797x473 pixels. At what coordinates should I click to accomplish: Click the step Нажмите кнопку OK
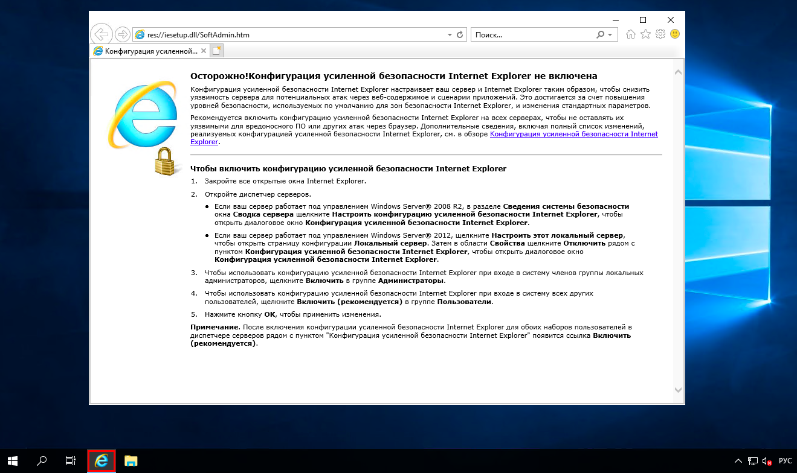click(x=292, y=314)
